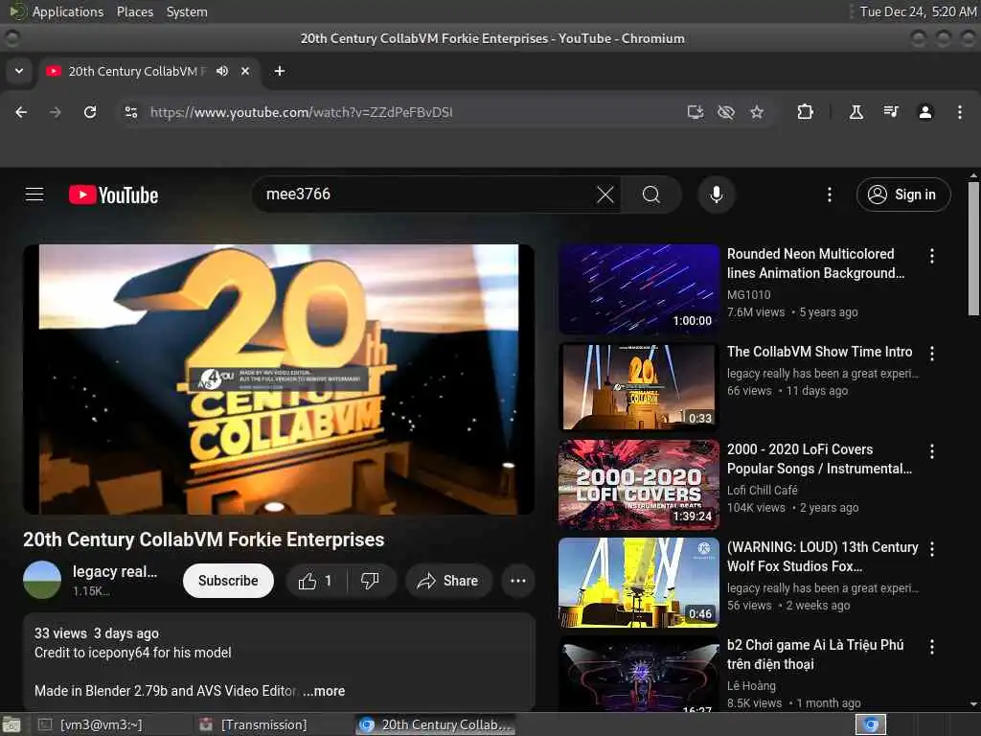The width and height of the screenshot is (981, 736).
Task: Click the magnifier search button
Action: pos(651,195)
